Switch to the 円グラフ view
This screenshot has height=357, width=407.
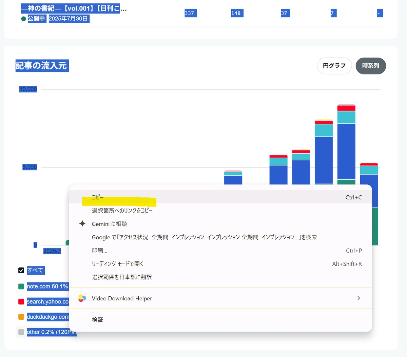point(334,66)
